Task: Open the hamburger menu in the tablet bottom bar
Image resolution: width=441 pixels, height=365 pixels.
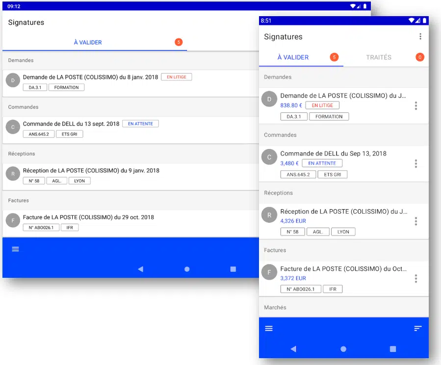Action: click(x=15, y=249)
